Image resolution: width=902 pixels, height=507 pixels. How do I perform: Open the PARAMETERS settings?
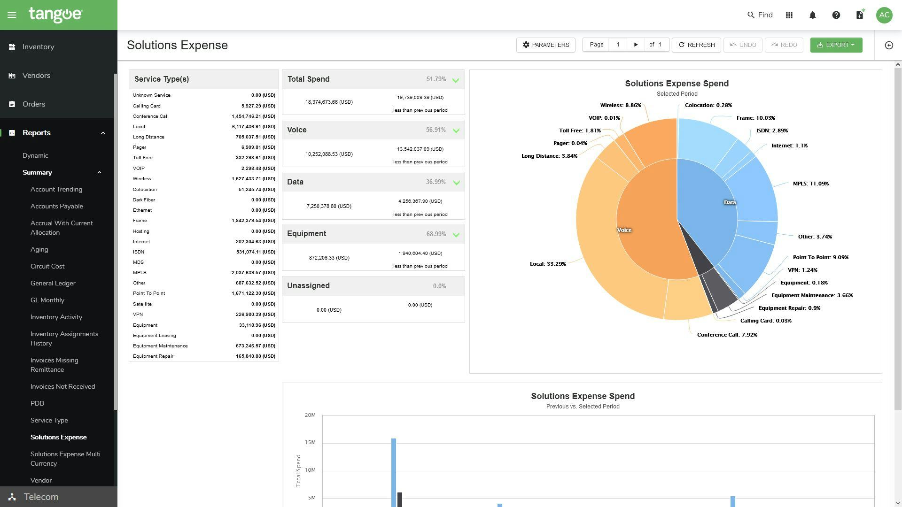point(545,45)
